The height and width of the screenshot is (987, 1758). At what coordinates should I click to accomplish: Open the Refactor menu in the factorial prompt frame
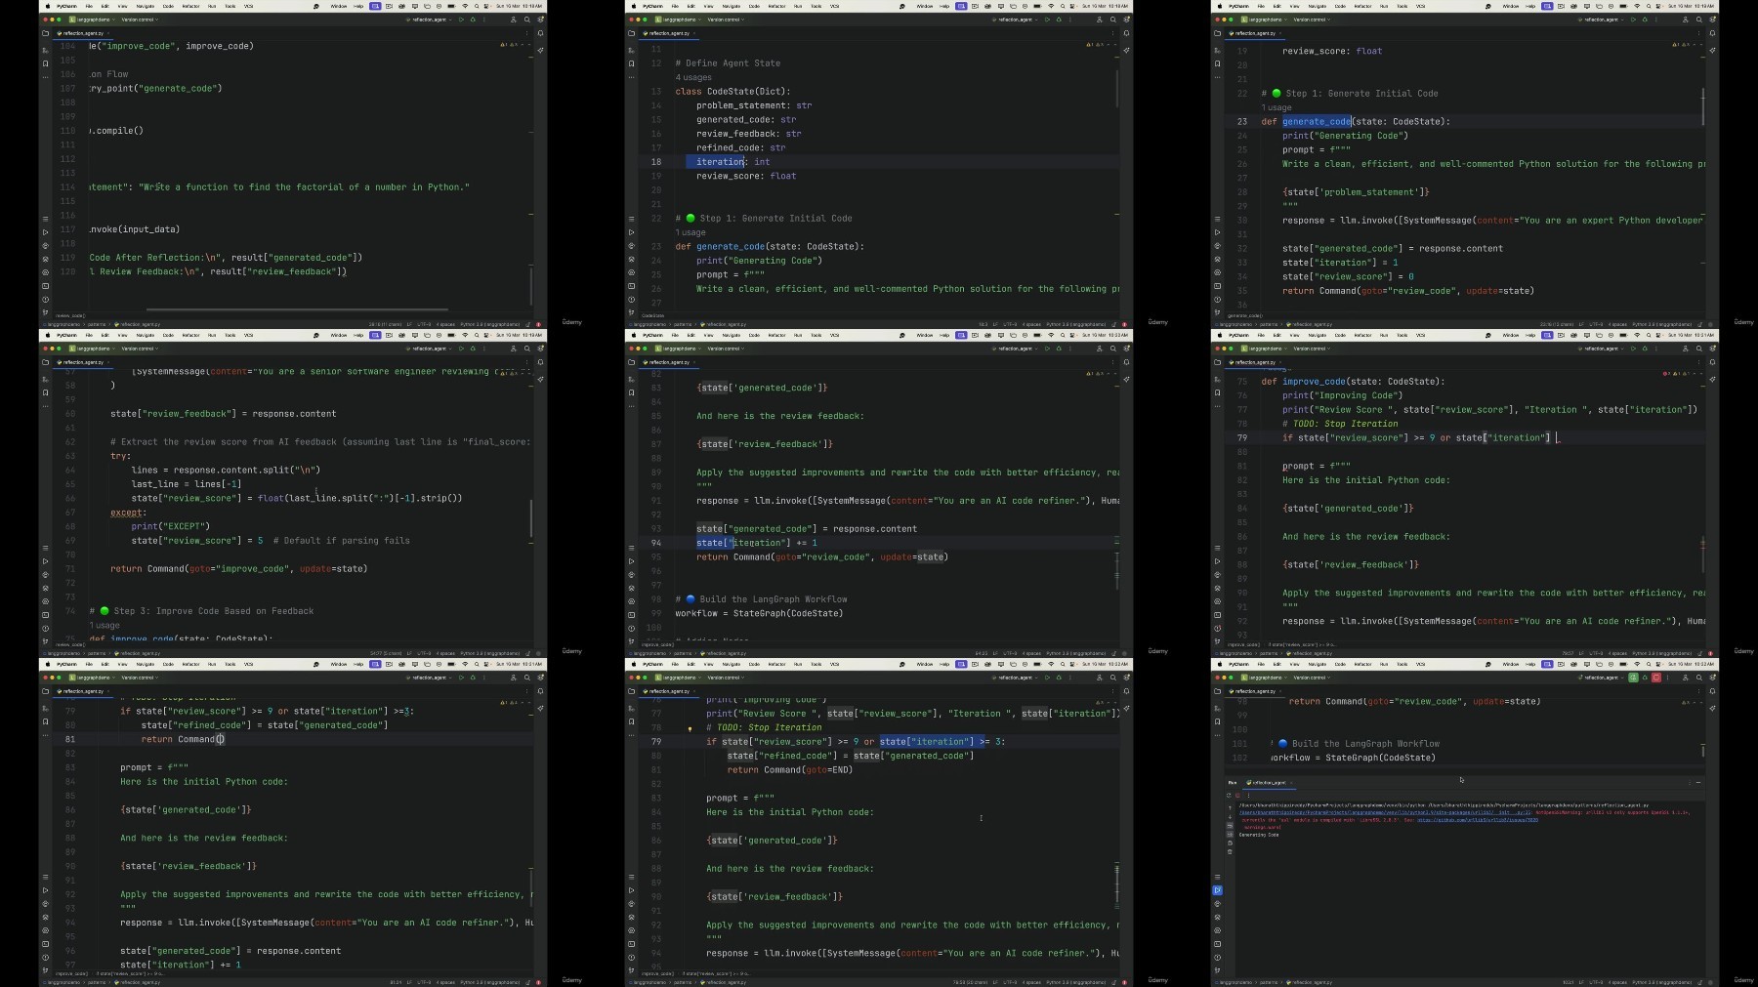tap(191, 6)
